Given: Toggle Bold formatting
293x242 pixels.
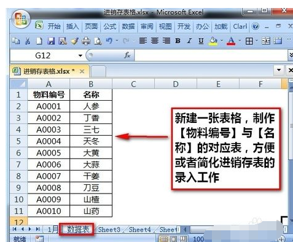Looking at the screenshot, I should (178, 41).
